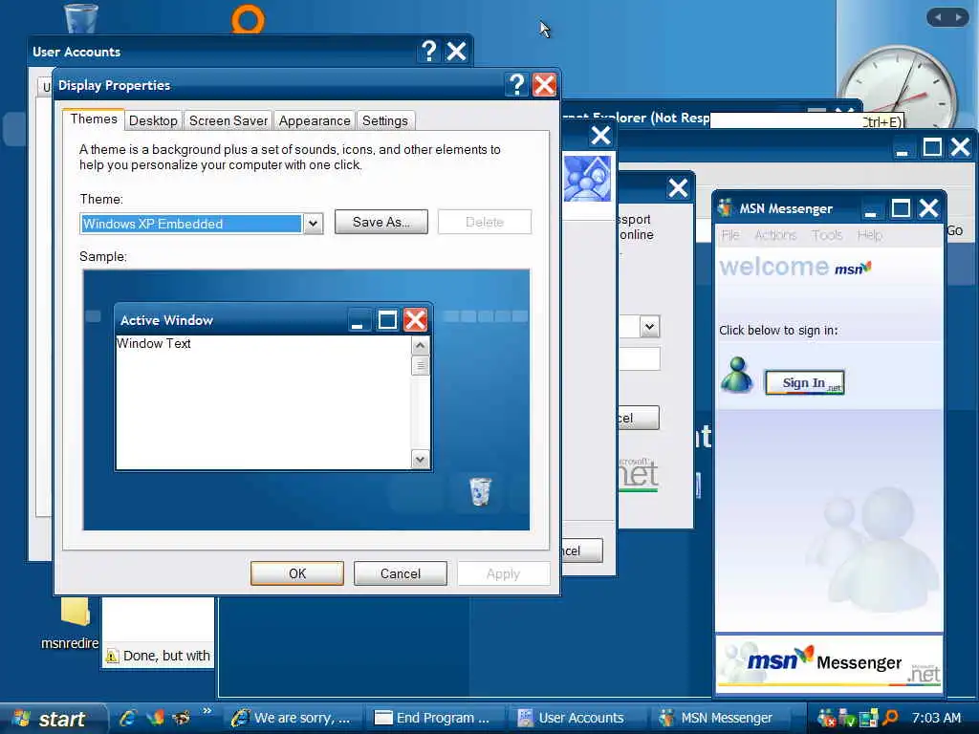Viewport: 979px width, 734px height.
Task: Click sample Active Window minimize icon
Action: [x=359, y=320]
